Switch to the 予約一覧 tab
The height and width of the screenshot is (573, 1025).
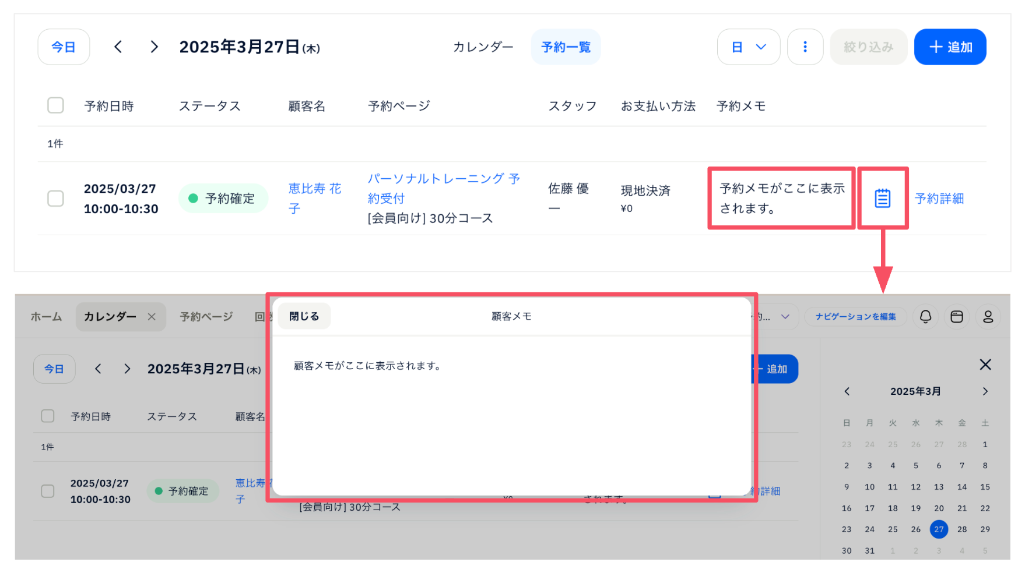pos(566,47)
